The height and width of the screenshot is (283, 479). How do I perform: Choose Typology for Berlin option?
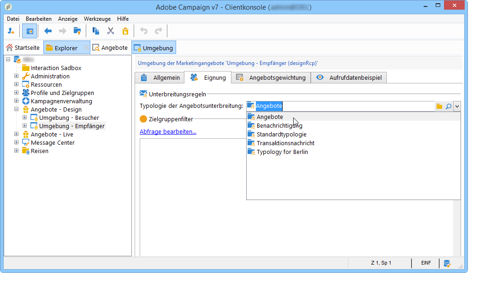[x=354, y=152]
